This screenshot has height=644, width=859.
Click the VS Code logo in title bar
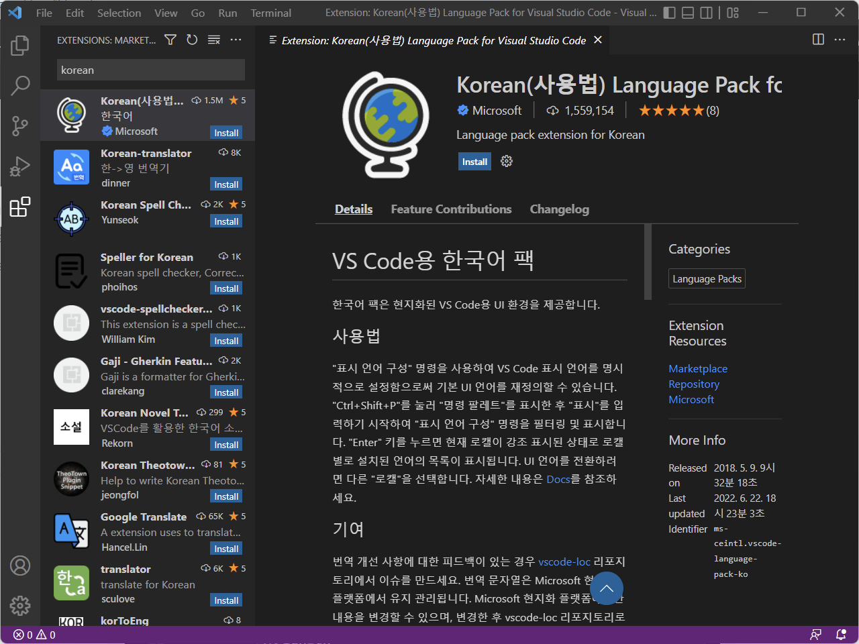(x=15, y=13)
